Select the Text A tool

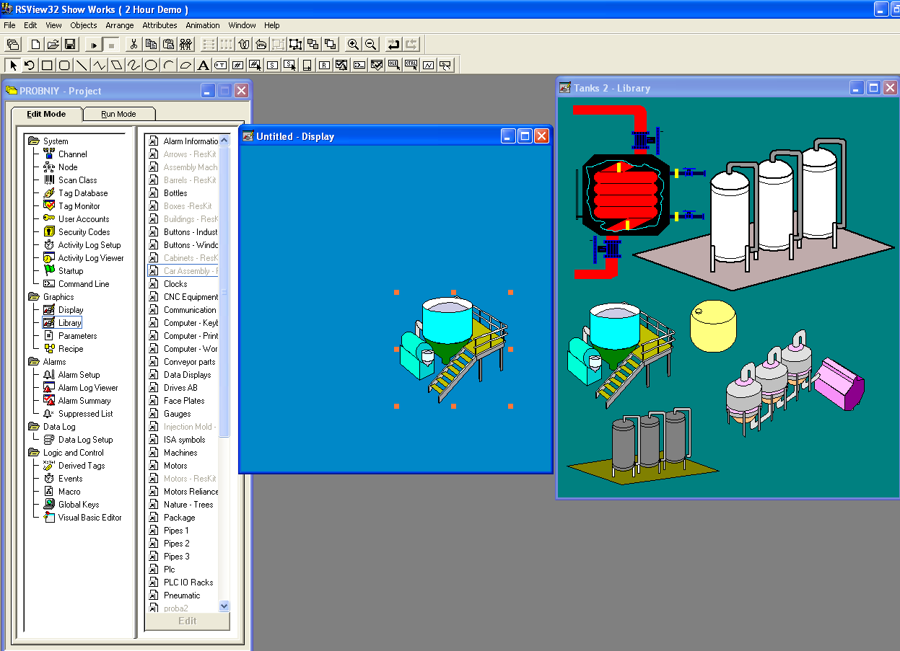[x=203, y=65]
